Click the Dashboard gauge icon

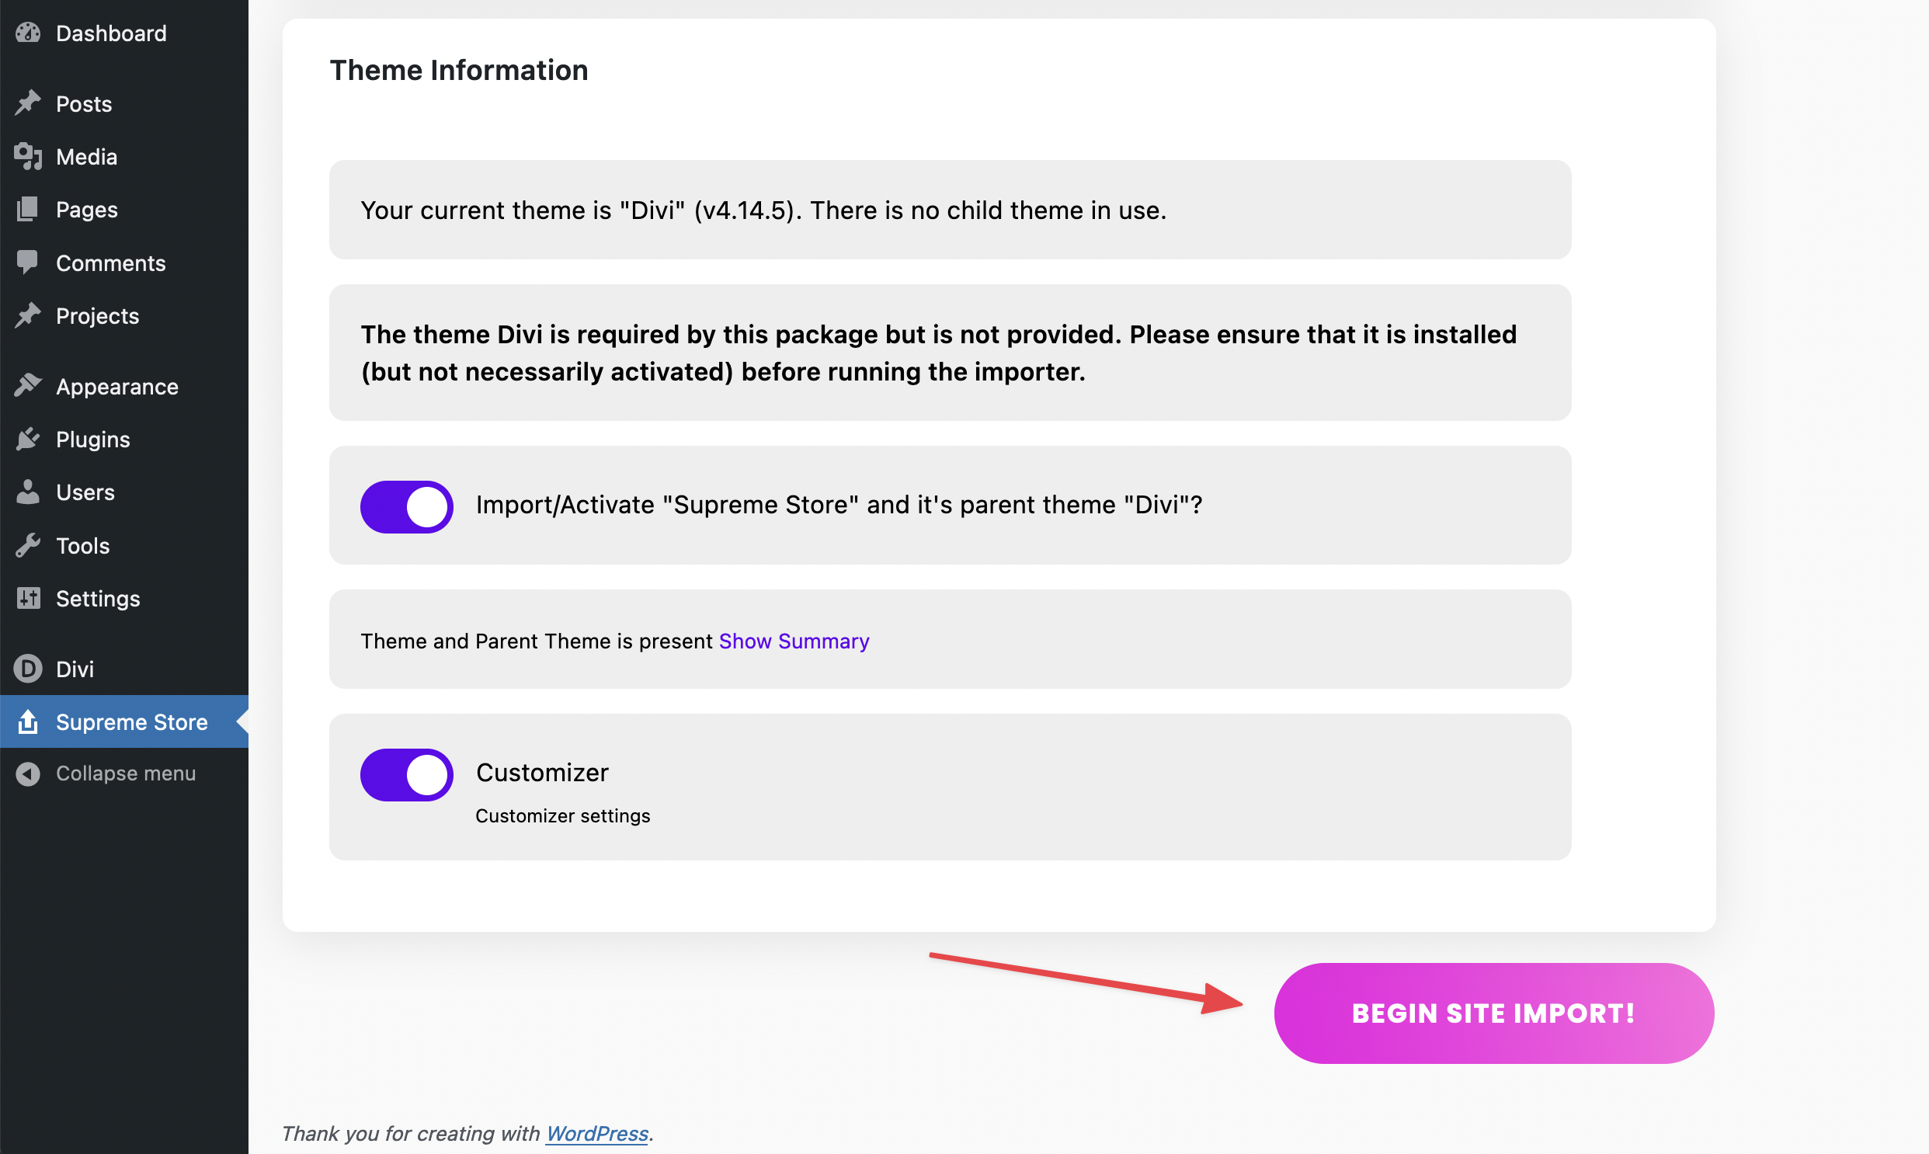coord(28,33)
